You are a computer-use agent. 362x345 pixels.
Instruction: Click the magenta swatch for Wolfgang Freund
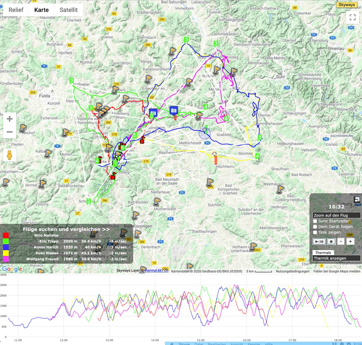6,259
